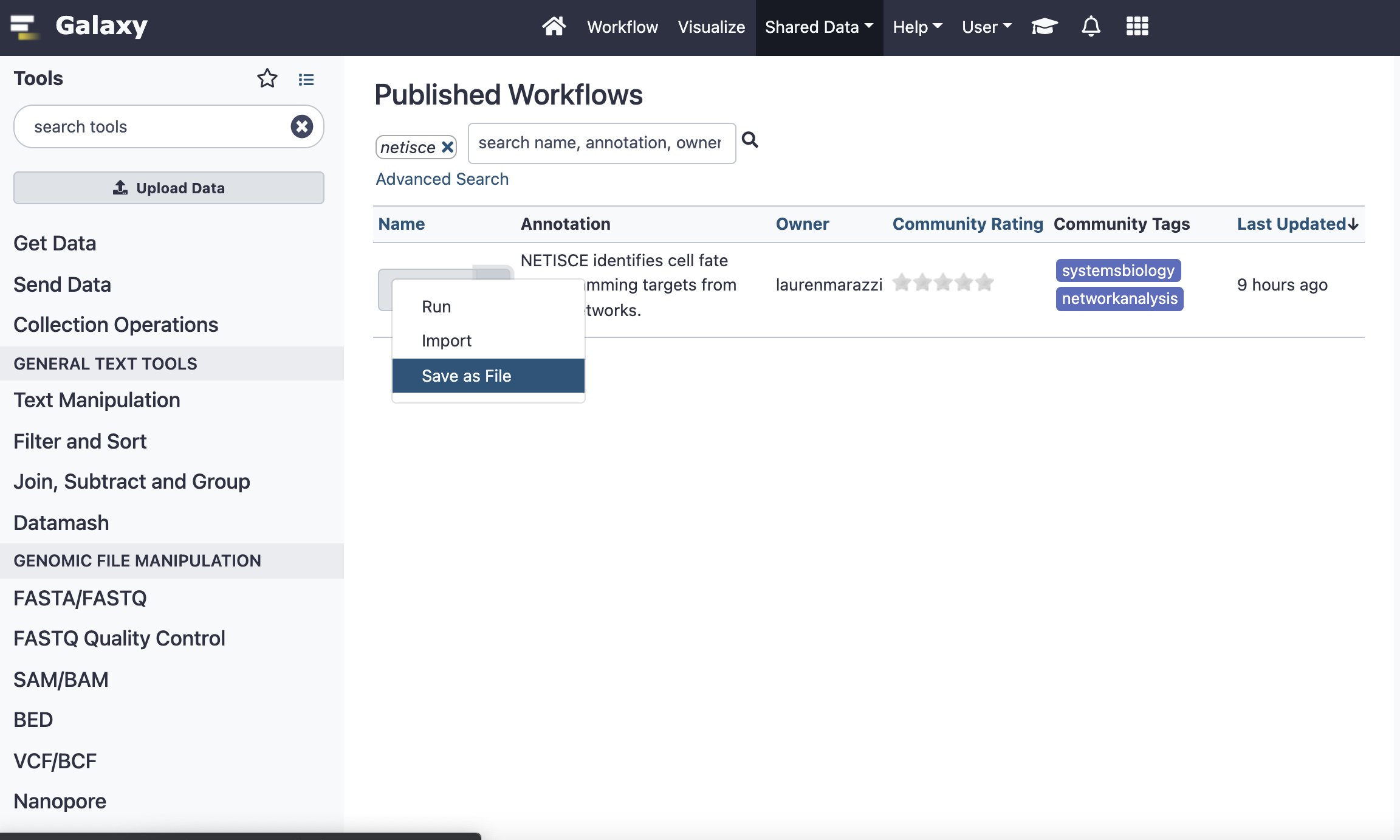Click owner name laurenmarazzi
Viewport: 1400px width, 840px height.
tap(829, 285)
